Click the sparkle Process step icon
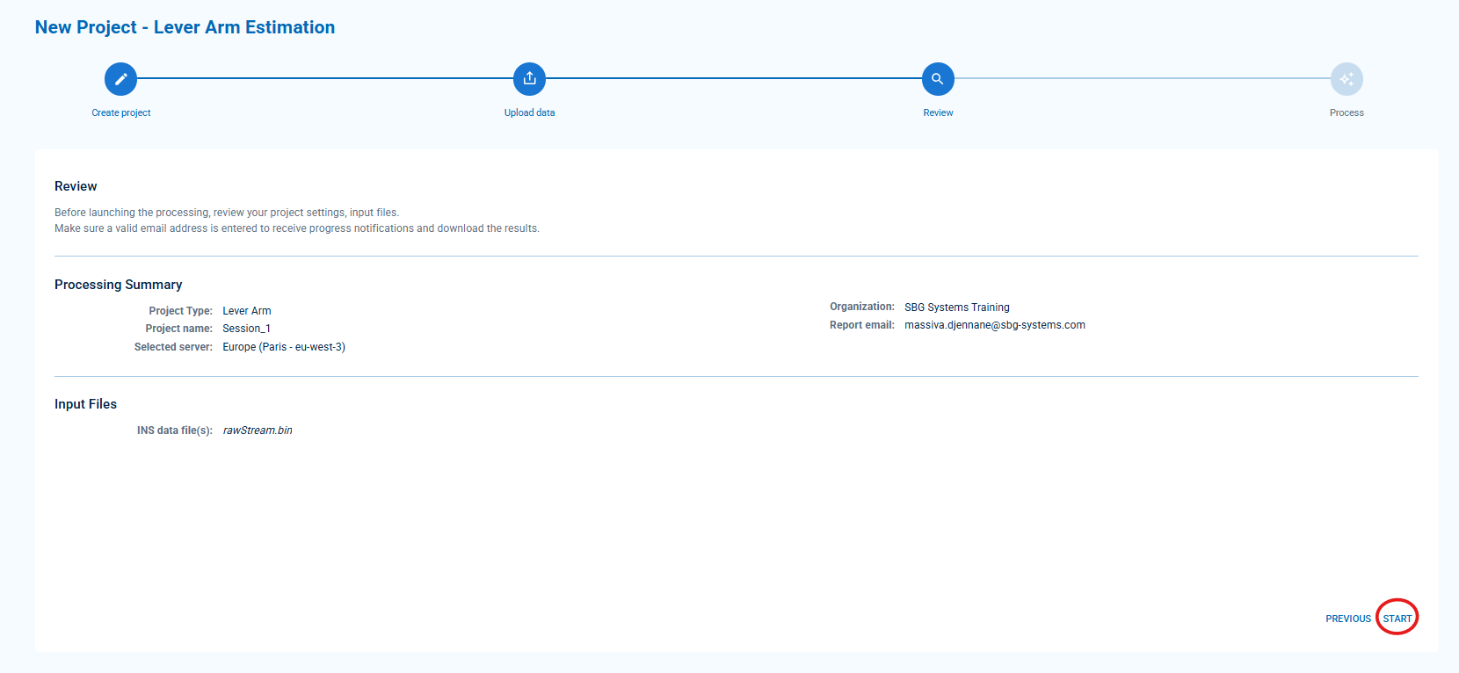The width and height of the screenshot is (1459, 673). click(x=1346, y=79)
